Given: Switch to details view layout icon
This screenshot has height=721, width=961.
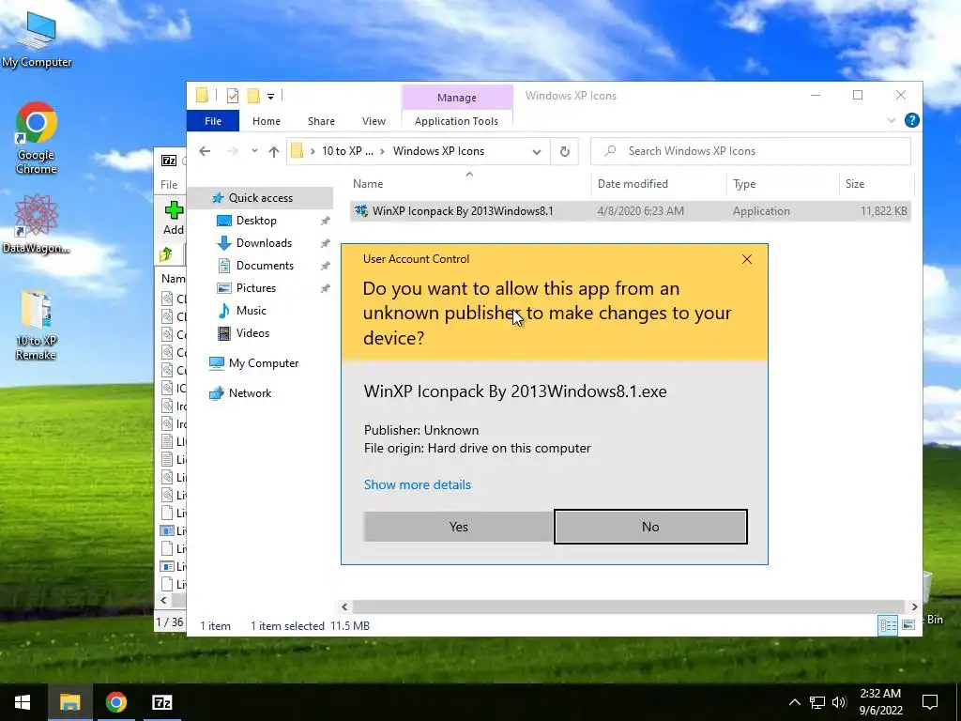Looking at the screenshot, I should coord(888,624).
